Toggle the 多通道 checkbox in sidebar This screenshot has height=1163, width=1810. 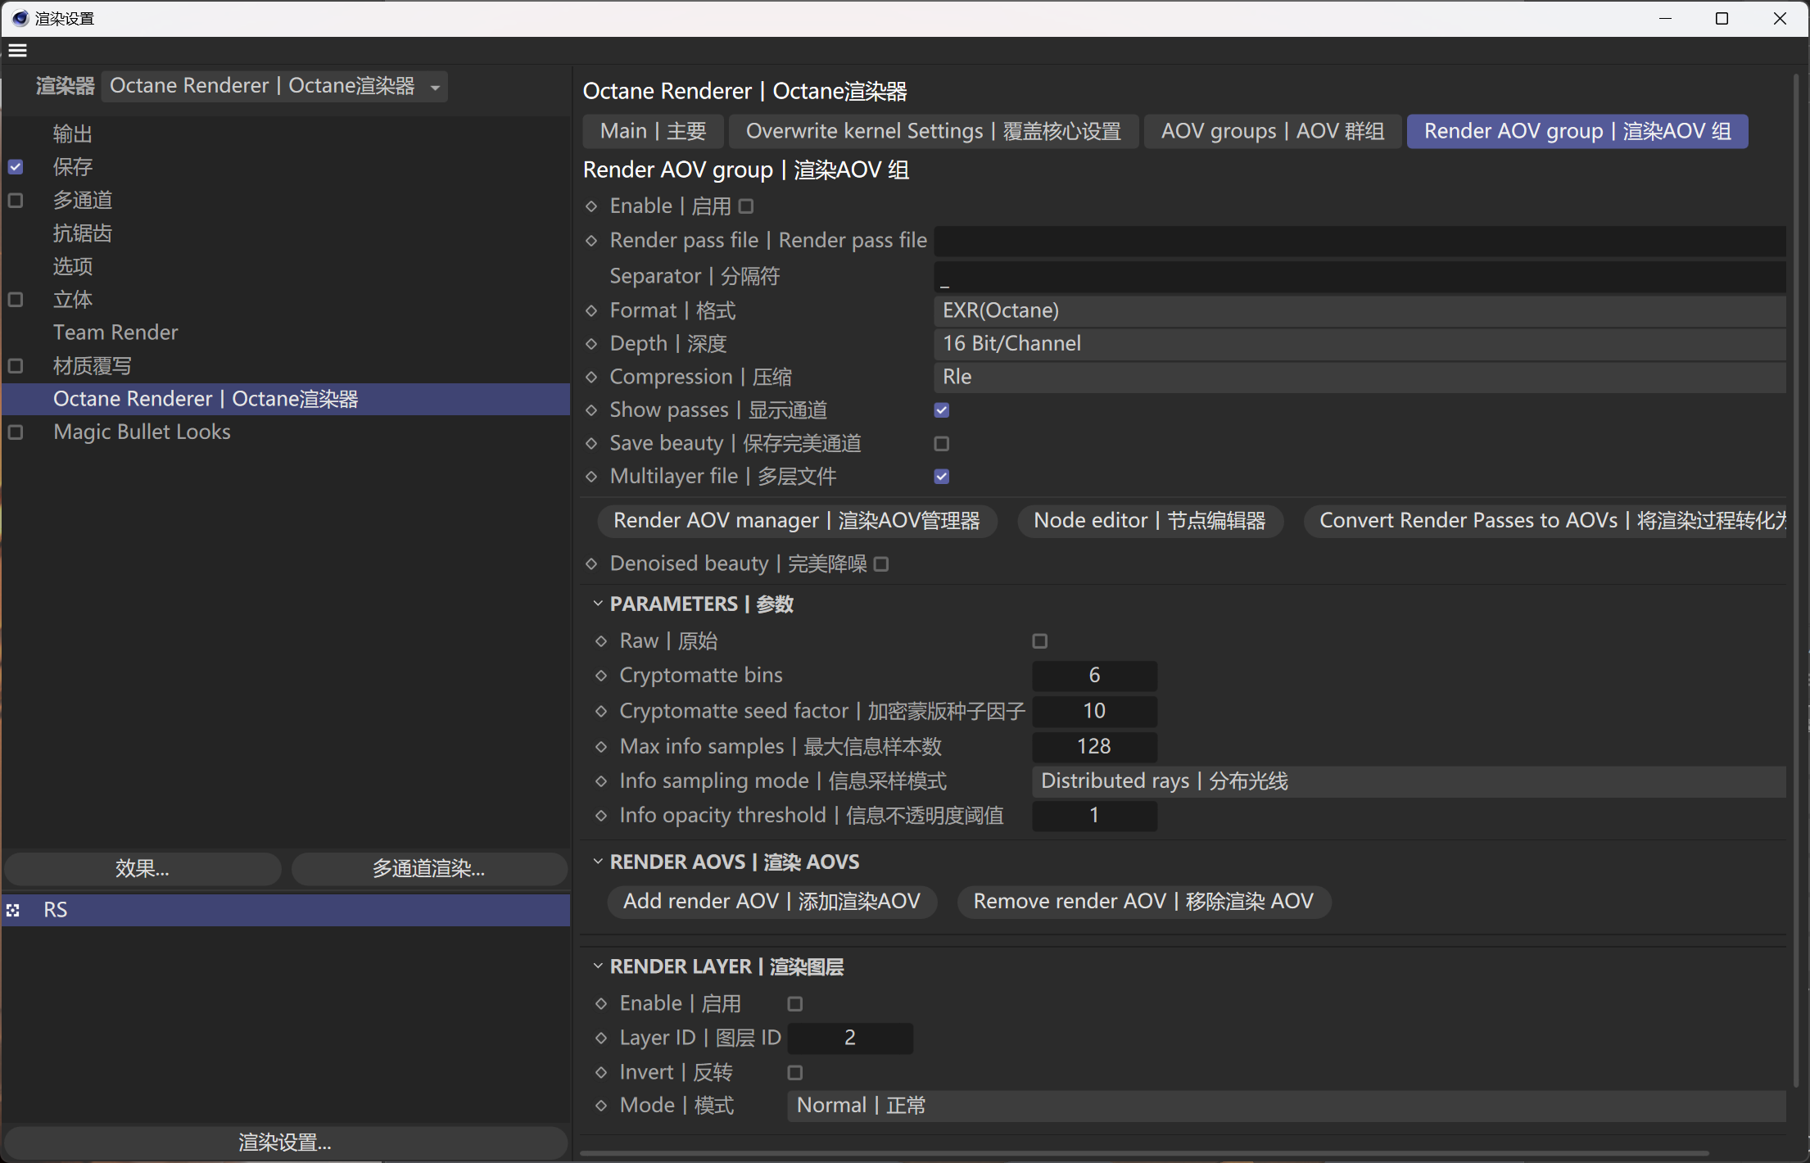point(16,201)
